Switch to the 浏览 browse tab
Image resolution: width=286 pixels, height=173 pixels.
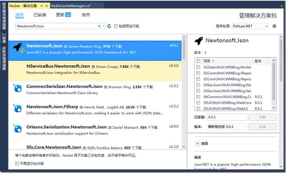(19, 15)
